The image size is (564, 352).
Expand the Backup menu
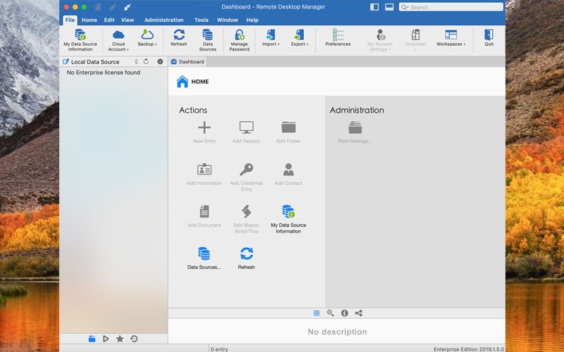point(147,38)
